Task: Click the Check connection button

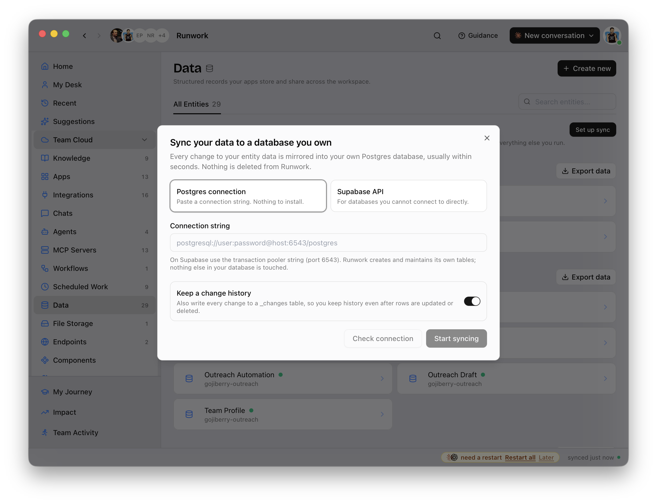Action: coord(383,338)
